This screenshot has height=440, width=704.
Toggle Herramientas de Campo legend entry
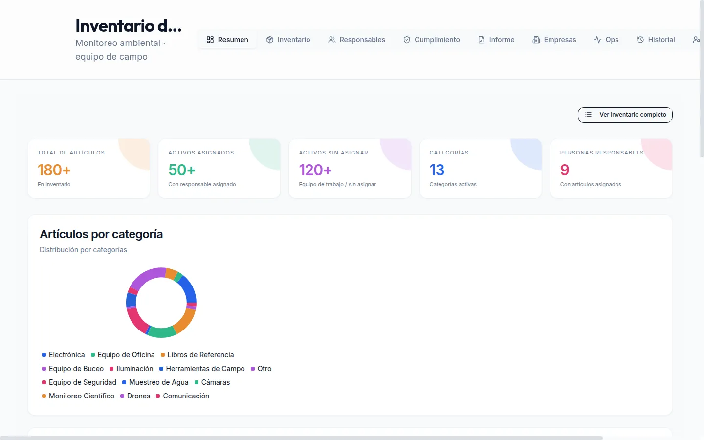[x=202, y=369]
